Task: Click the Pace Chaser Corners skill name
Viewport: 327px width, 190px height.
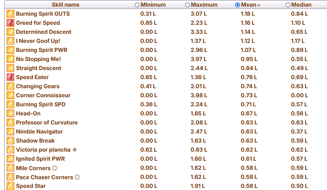Action: (x=48, y=177)
